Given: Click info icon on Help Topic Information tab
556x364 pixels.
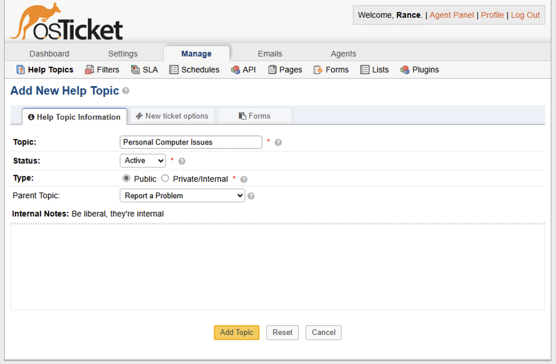Looking at the screenshot, I should (x=31, y=117).
